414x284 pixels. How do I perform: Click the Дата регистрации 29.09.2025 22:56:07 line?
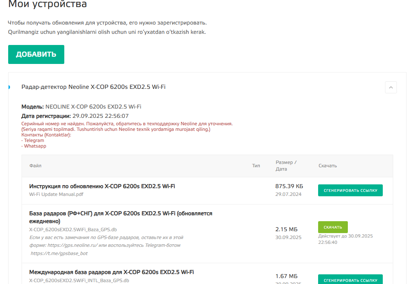coord(75,116)
